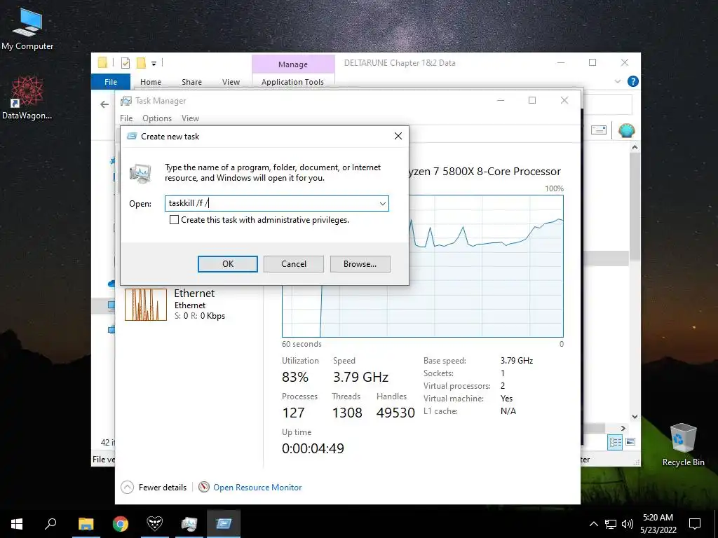Click the 3.79 GHz speed value

[x=360, y=377]
